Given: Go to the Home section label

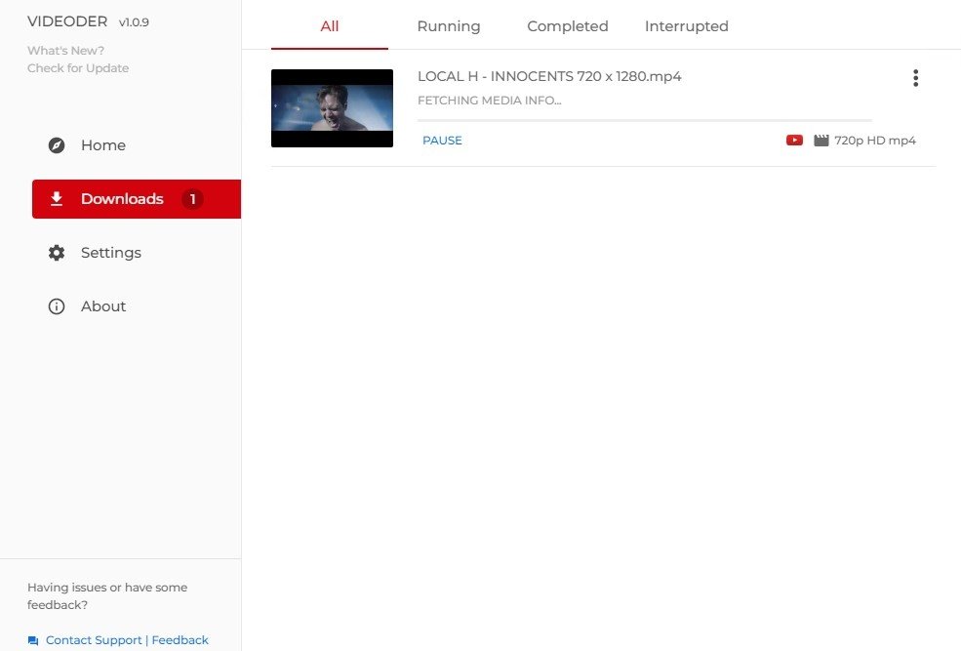Looking at the screenshot, I should [x=103, y=145].
